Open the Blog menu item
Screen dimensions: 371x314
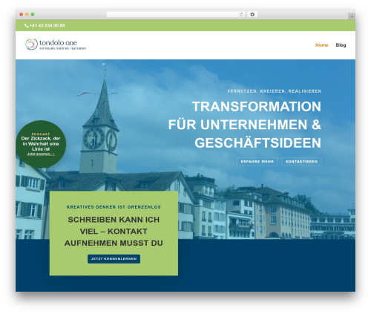pos(341,45)
